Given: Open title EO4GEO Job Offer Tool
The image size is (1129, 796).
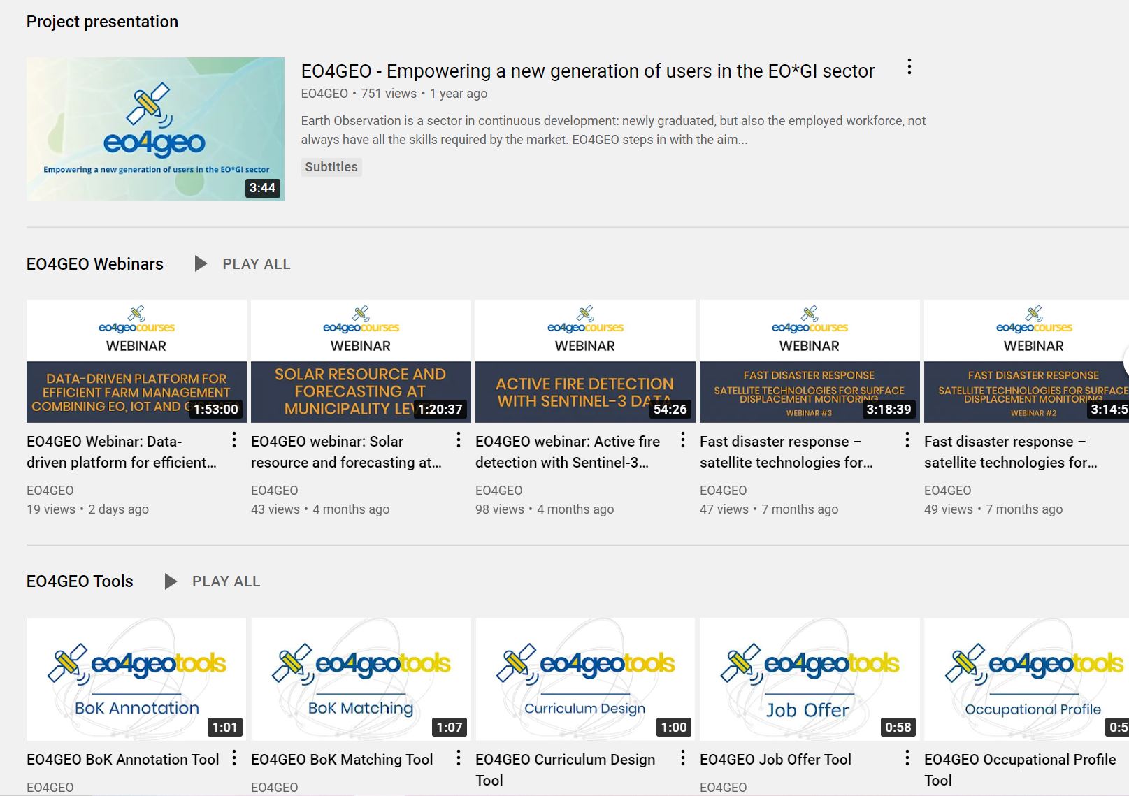Looking at the screenshot, I should click(x=775, y=760).
